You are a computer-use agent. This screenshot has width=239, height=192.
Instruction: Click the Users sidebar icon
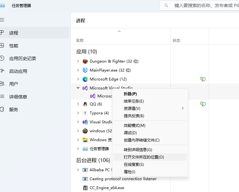pos(2,84)
